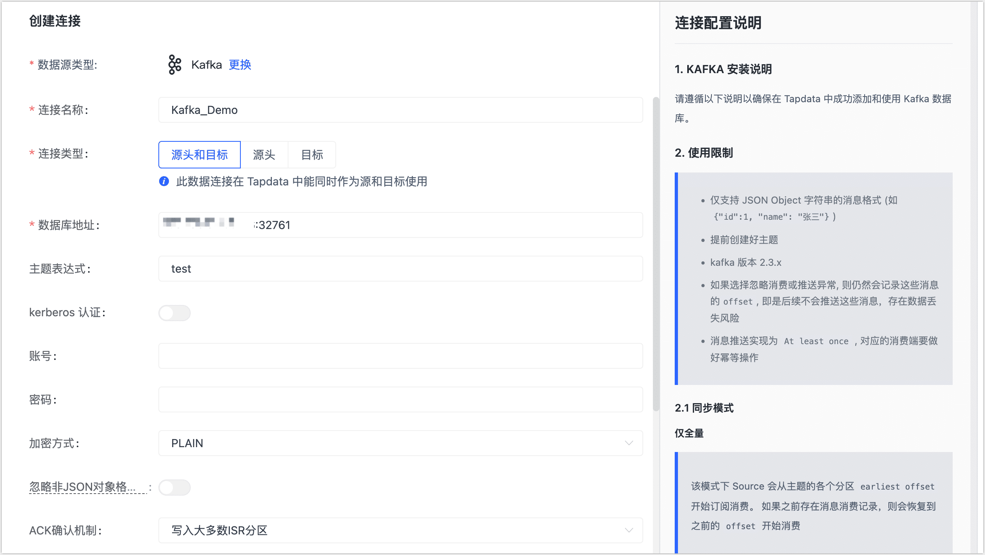Image resolution: width=985 pixels, height=555 pixels.
Task: Click the chevron arrow in ACK确认机制 field
Action: coord(629,530)
